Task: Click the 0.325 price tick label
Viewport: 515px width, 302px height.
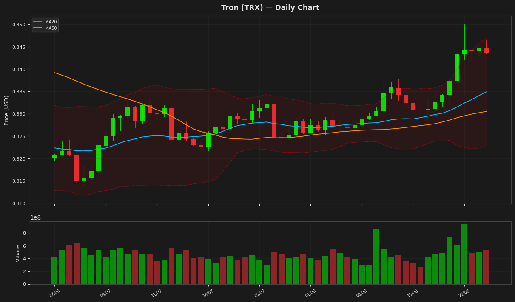Action: pyautogui.click(x=18, y=136)
